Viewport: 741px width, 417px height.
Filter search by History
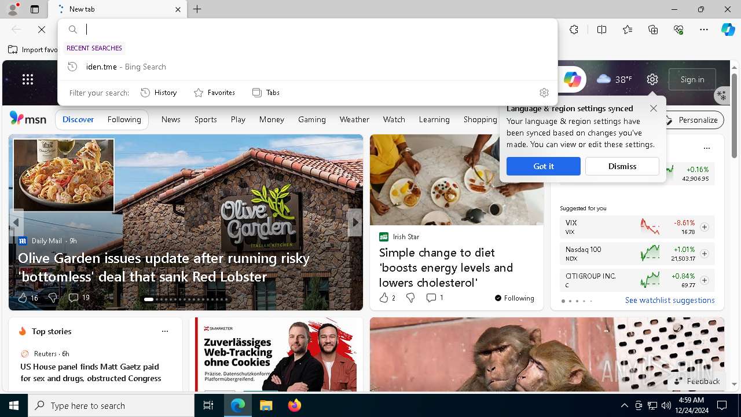(159, 93)
